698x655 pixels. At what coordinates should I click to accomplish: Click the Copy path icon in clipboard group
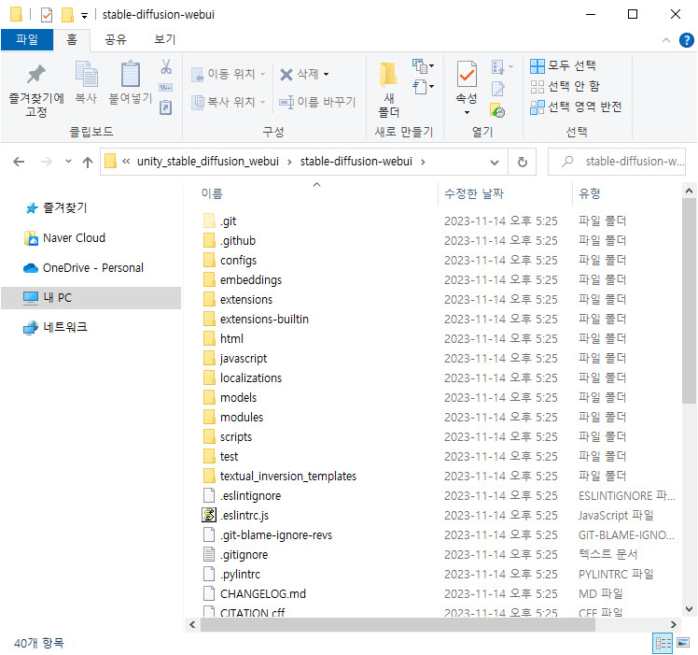(166, 88)
